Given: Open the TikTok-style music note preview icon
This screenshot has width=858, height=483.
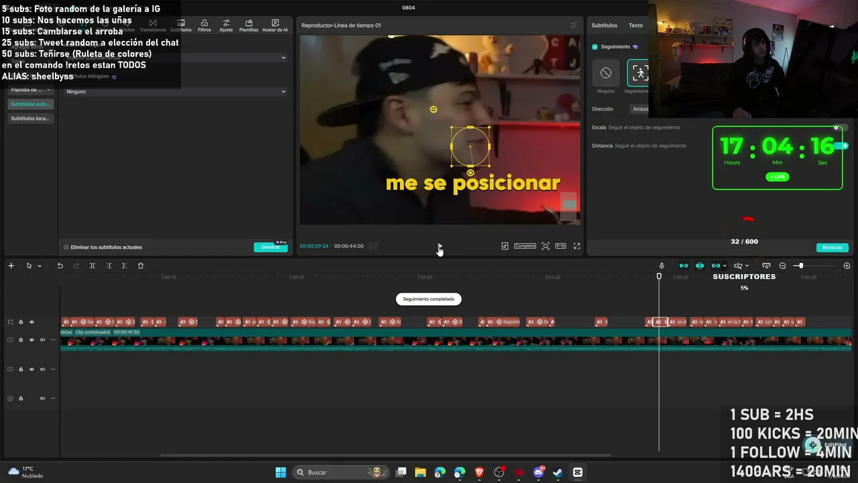Looking at the screenshot, I should coord(505,246).
